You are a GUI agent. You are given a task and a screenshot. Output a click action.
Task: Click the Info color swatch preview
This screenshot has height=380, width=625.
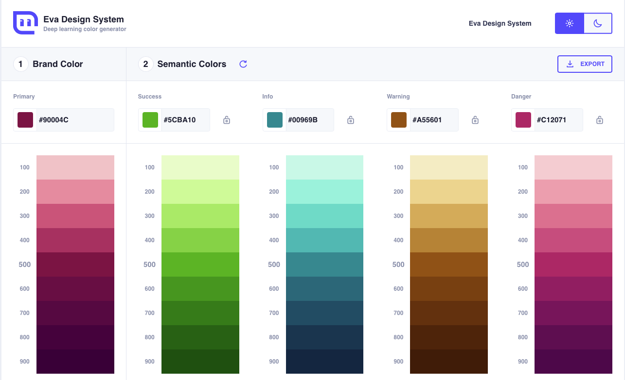274,120
